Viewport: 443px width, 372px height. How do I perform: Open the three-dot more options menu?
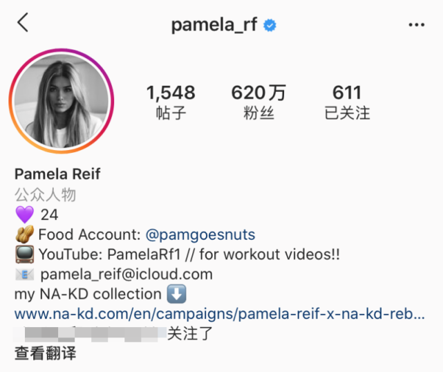tap(417, 25)
